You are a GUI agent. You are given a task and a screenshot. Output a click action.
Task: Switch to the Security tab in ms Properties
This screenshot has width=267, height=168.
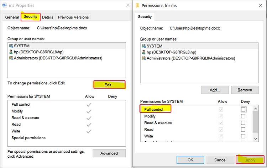31,17
